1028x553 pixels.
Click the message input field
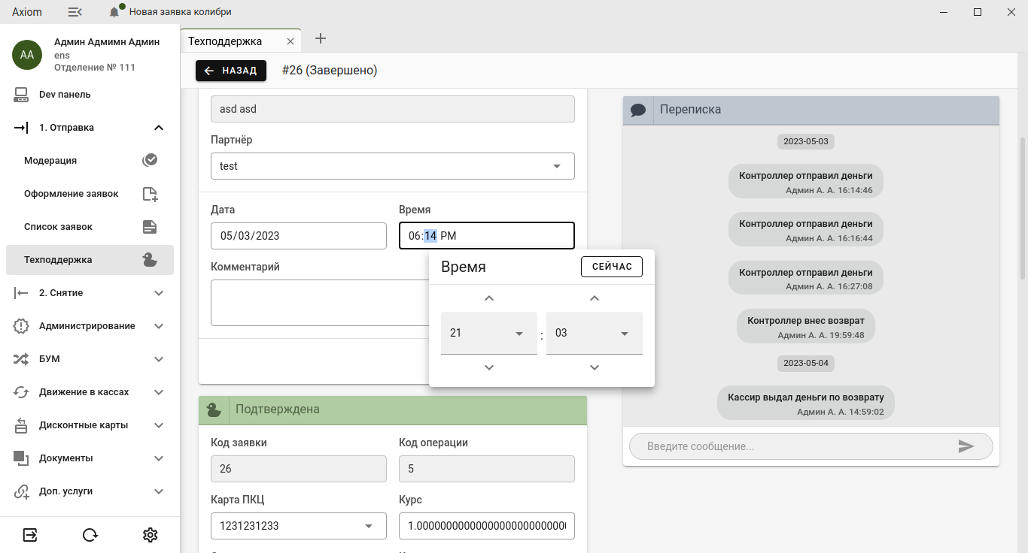(798, 446)
